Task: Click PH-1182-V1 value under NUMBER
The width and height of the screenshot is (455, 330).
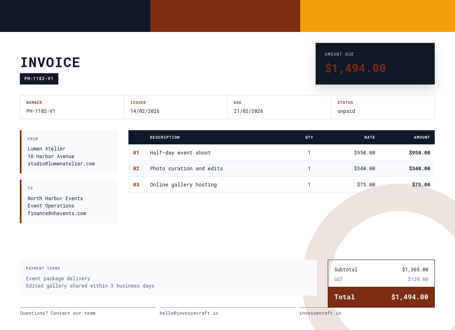Action: coord(41,111)
